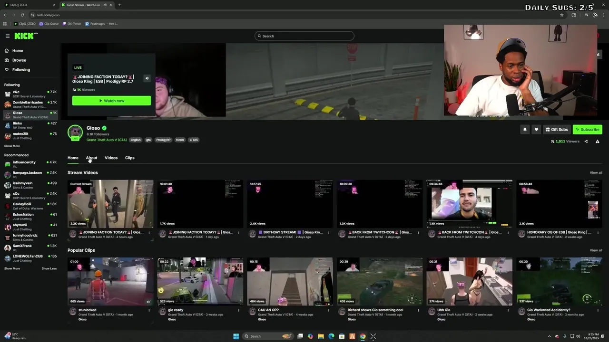Open SamXFrank recommended channel
Screen dimensions: 609x342
click(30, 247)
